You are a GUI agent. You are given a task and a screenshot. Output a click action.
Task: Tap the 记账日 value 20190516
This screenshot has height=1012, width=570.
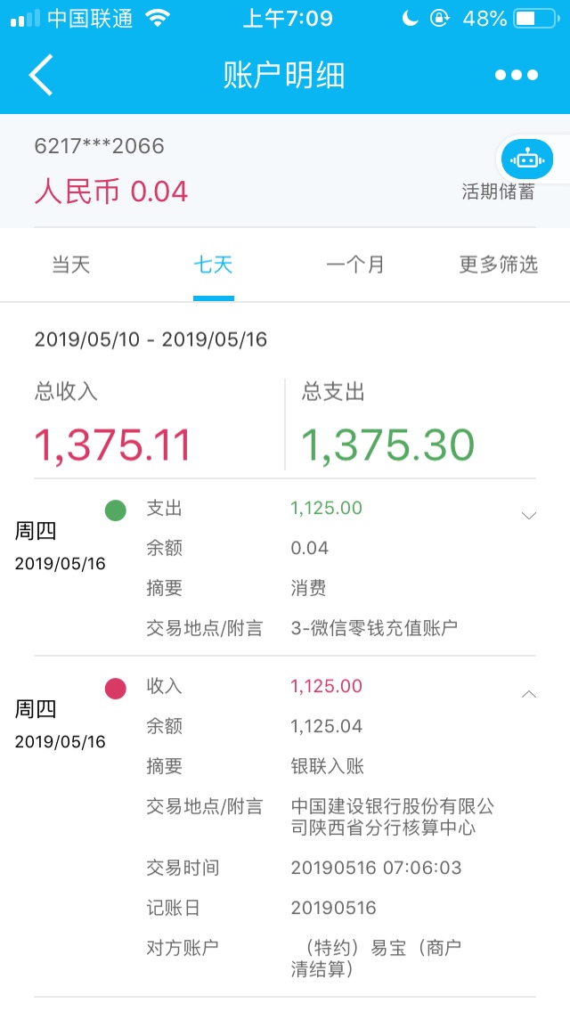[x=334, y=908]
